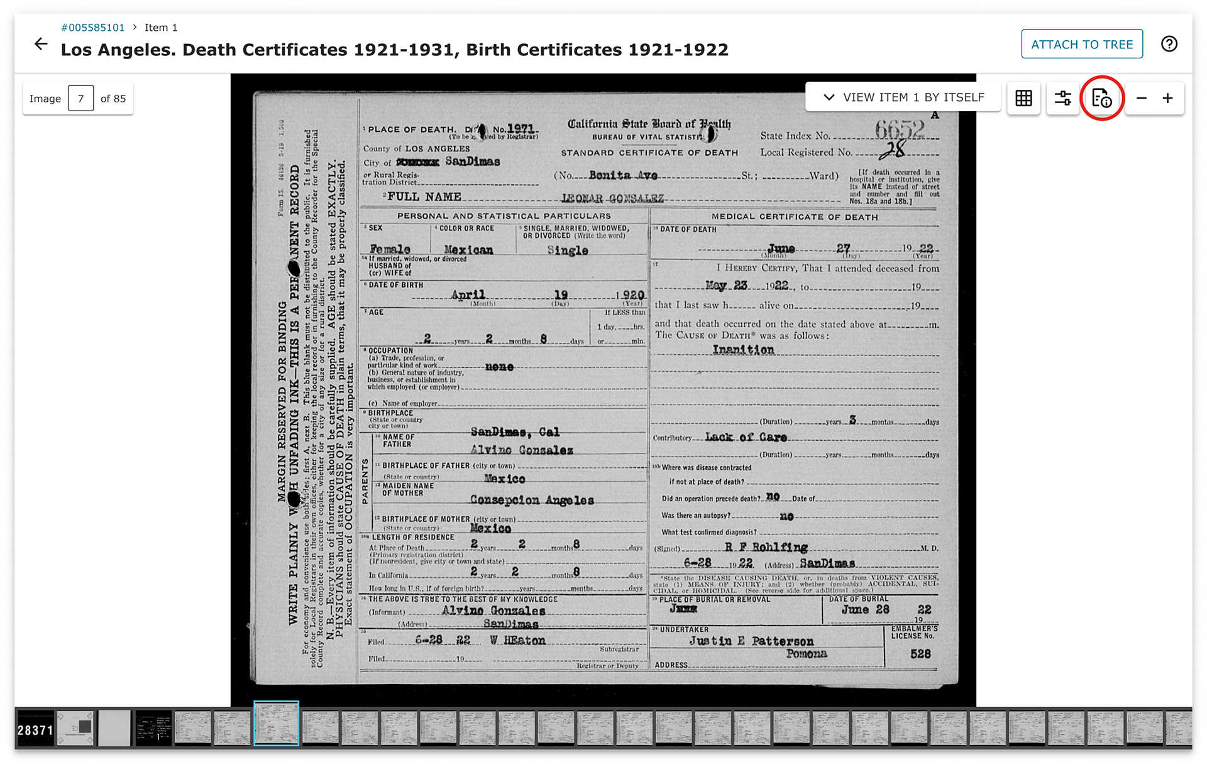Open the #005585101 breadcrumb link
The height and width of the screenshot is (765, 1207).
pos(93,28)
